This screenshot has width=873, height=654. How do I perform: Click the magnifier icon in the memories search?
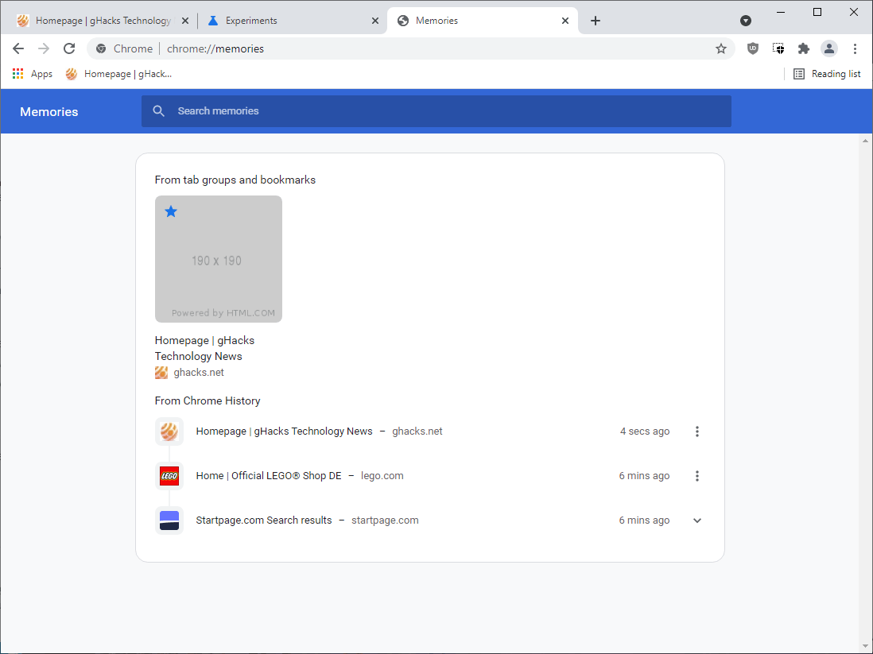point(159,110)
